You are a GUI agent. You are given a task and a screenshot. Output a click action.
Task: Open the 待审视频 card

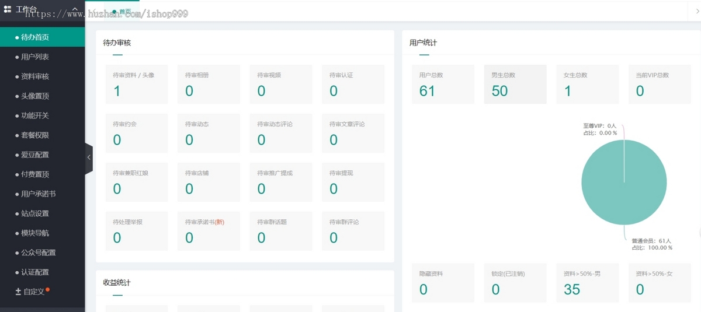281,84
